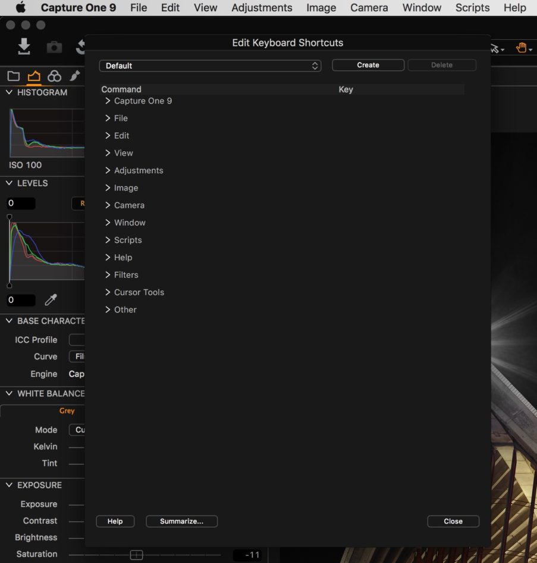Adjust the Saturation slider
This screenshot has width=537, height=563.
point(136,554)
